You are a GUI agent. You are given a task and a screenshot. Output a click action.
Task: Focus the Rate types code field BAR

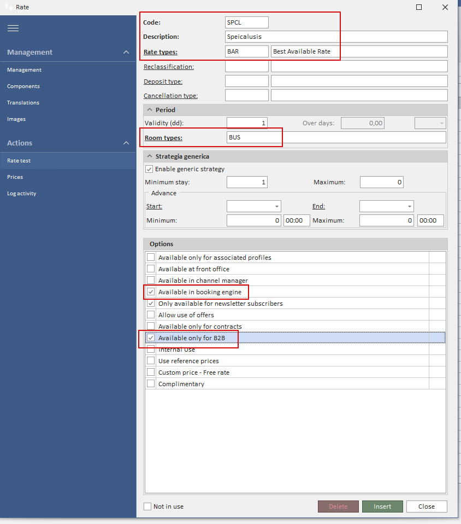click(247, 51)
